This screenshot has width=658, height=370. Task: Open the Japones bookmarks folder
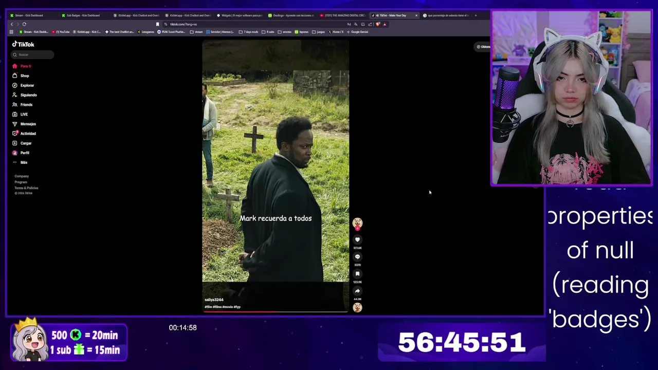click(x=302, y=32)
